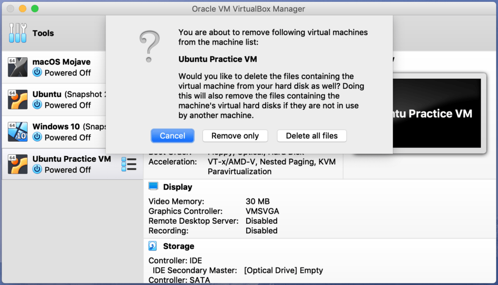This screenshot has width=498, height=285.
Task: Click the Ubuntu VM orange icon
Action: pyautogui.click(x=18, y=99)
